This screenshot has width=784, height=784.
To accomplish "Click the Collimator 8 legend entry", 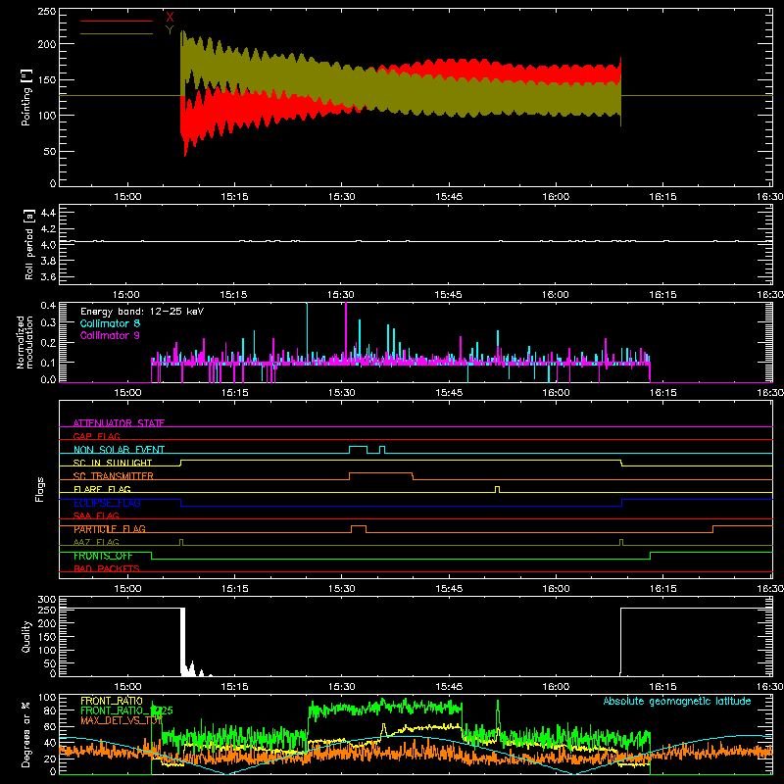I will tap(110, 323).
